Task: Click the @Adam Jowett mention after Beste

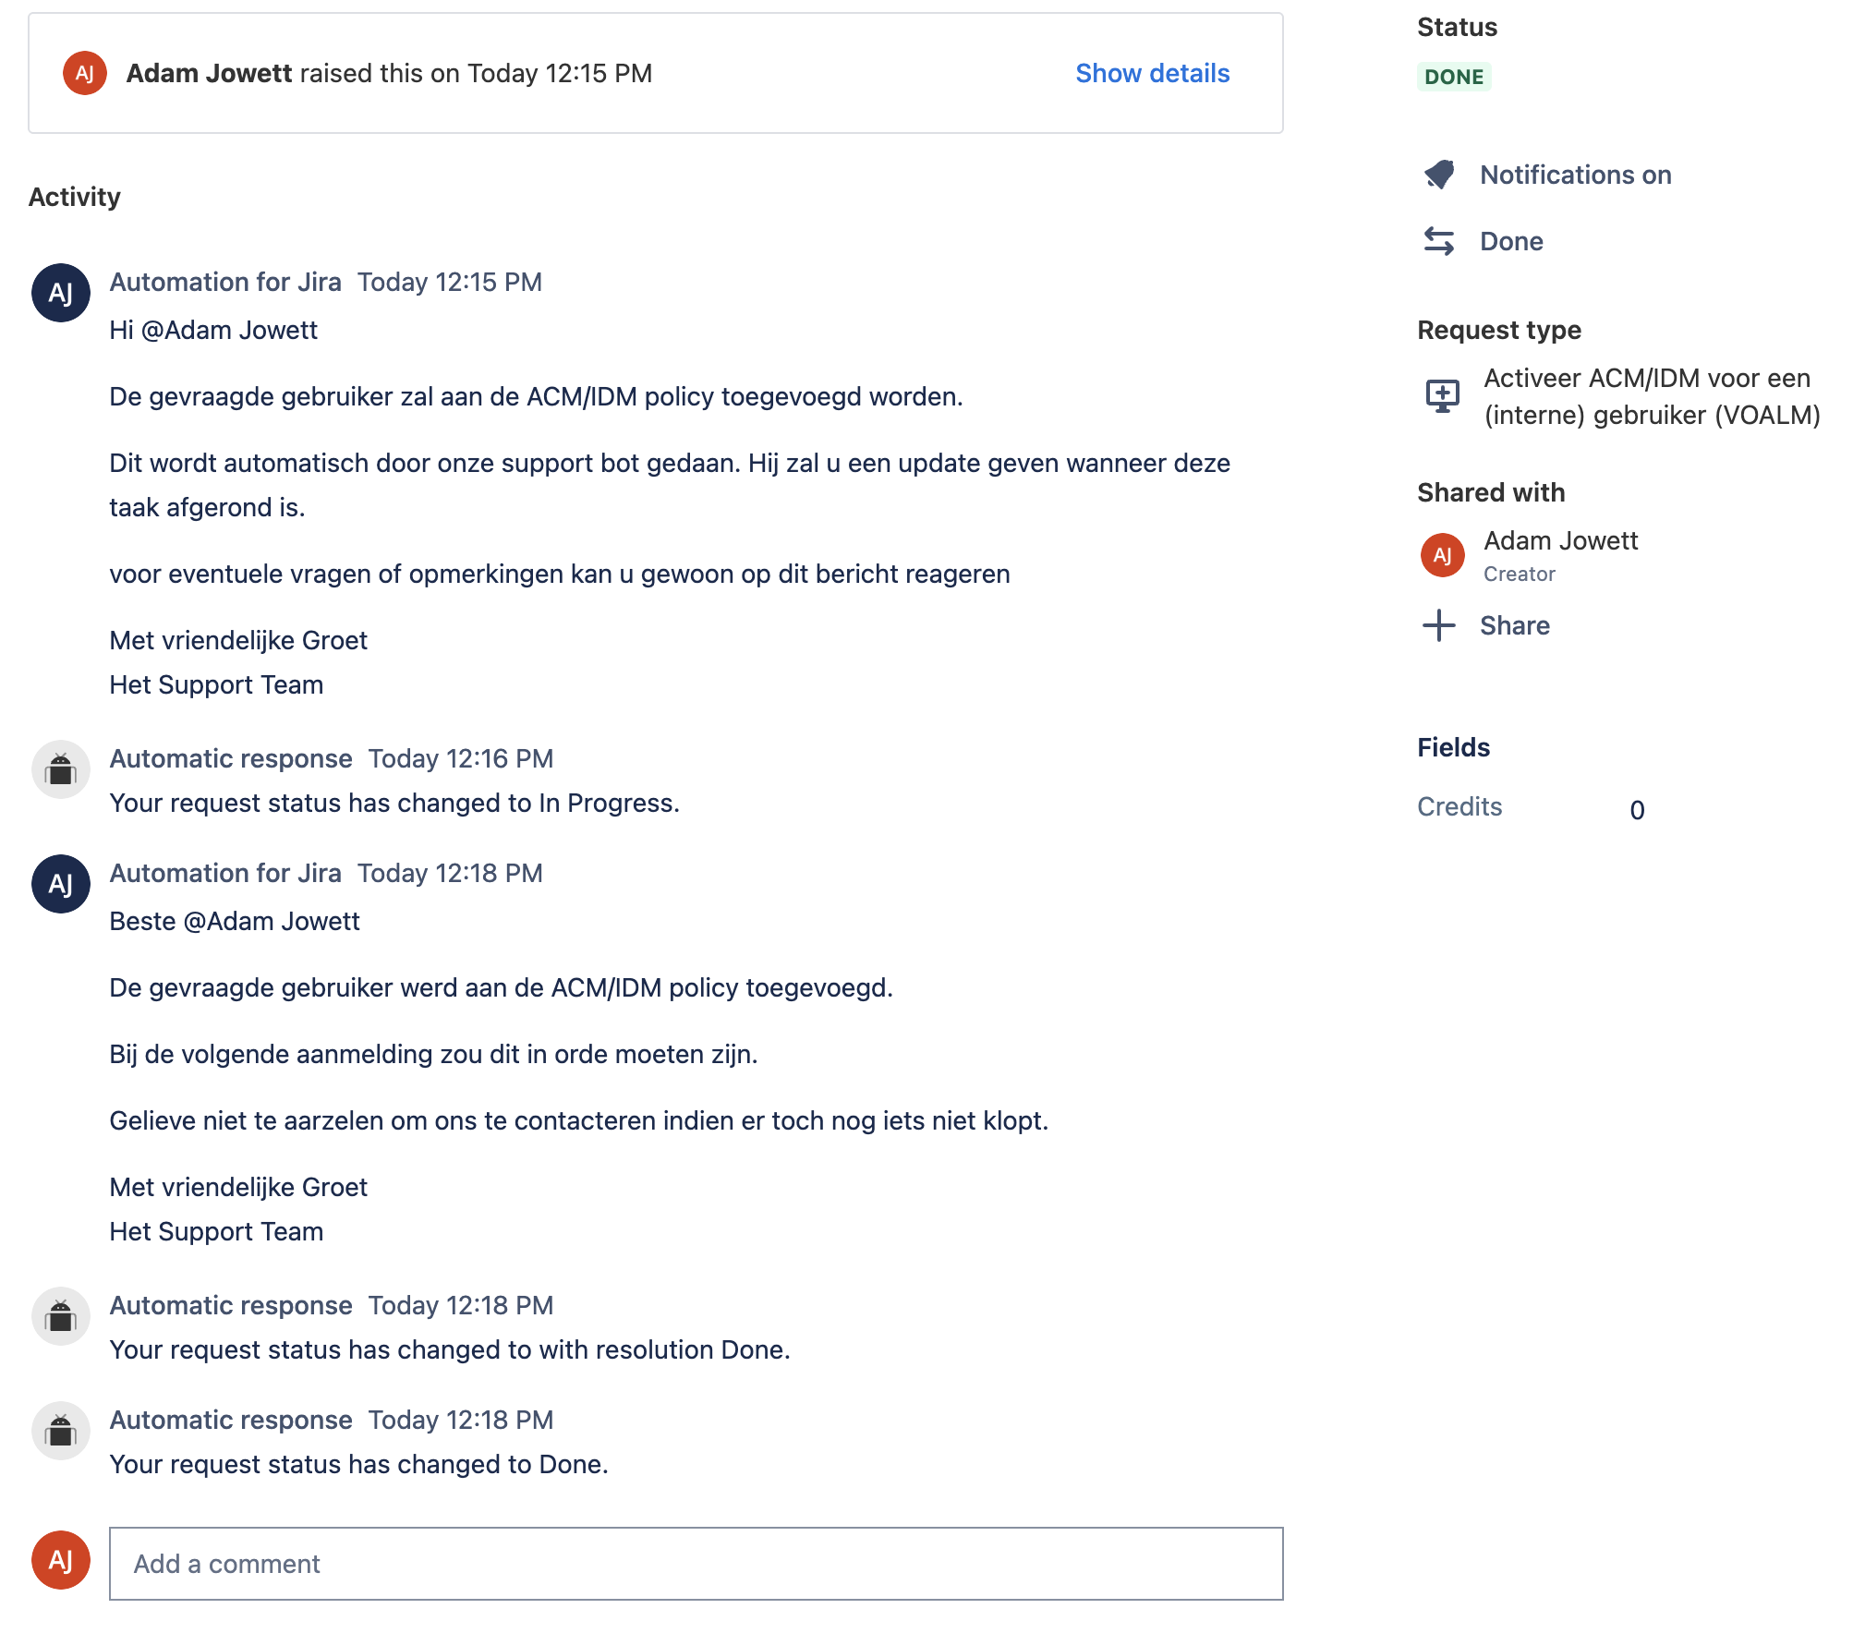Action: 272,921
